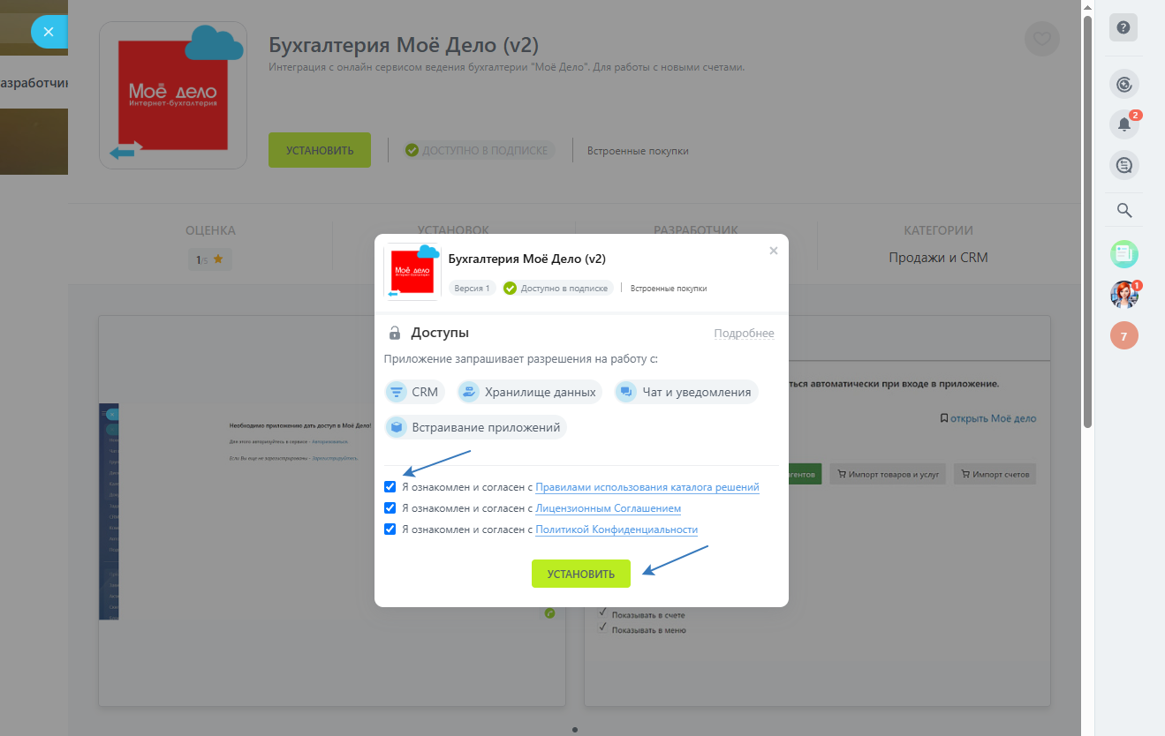
Task: Open the Правилами использования каталога решений link
Action: click(647, 487)
